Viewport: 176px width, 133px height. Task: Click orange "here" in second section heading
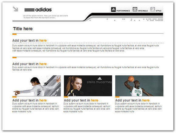pos(43,64)
